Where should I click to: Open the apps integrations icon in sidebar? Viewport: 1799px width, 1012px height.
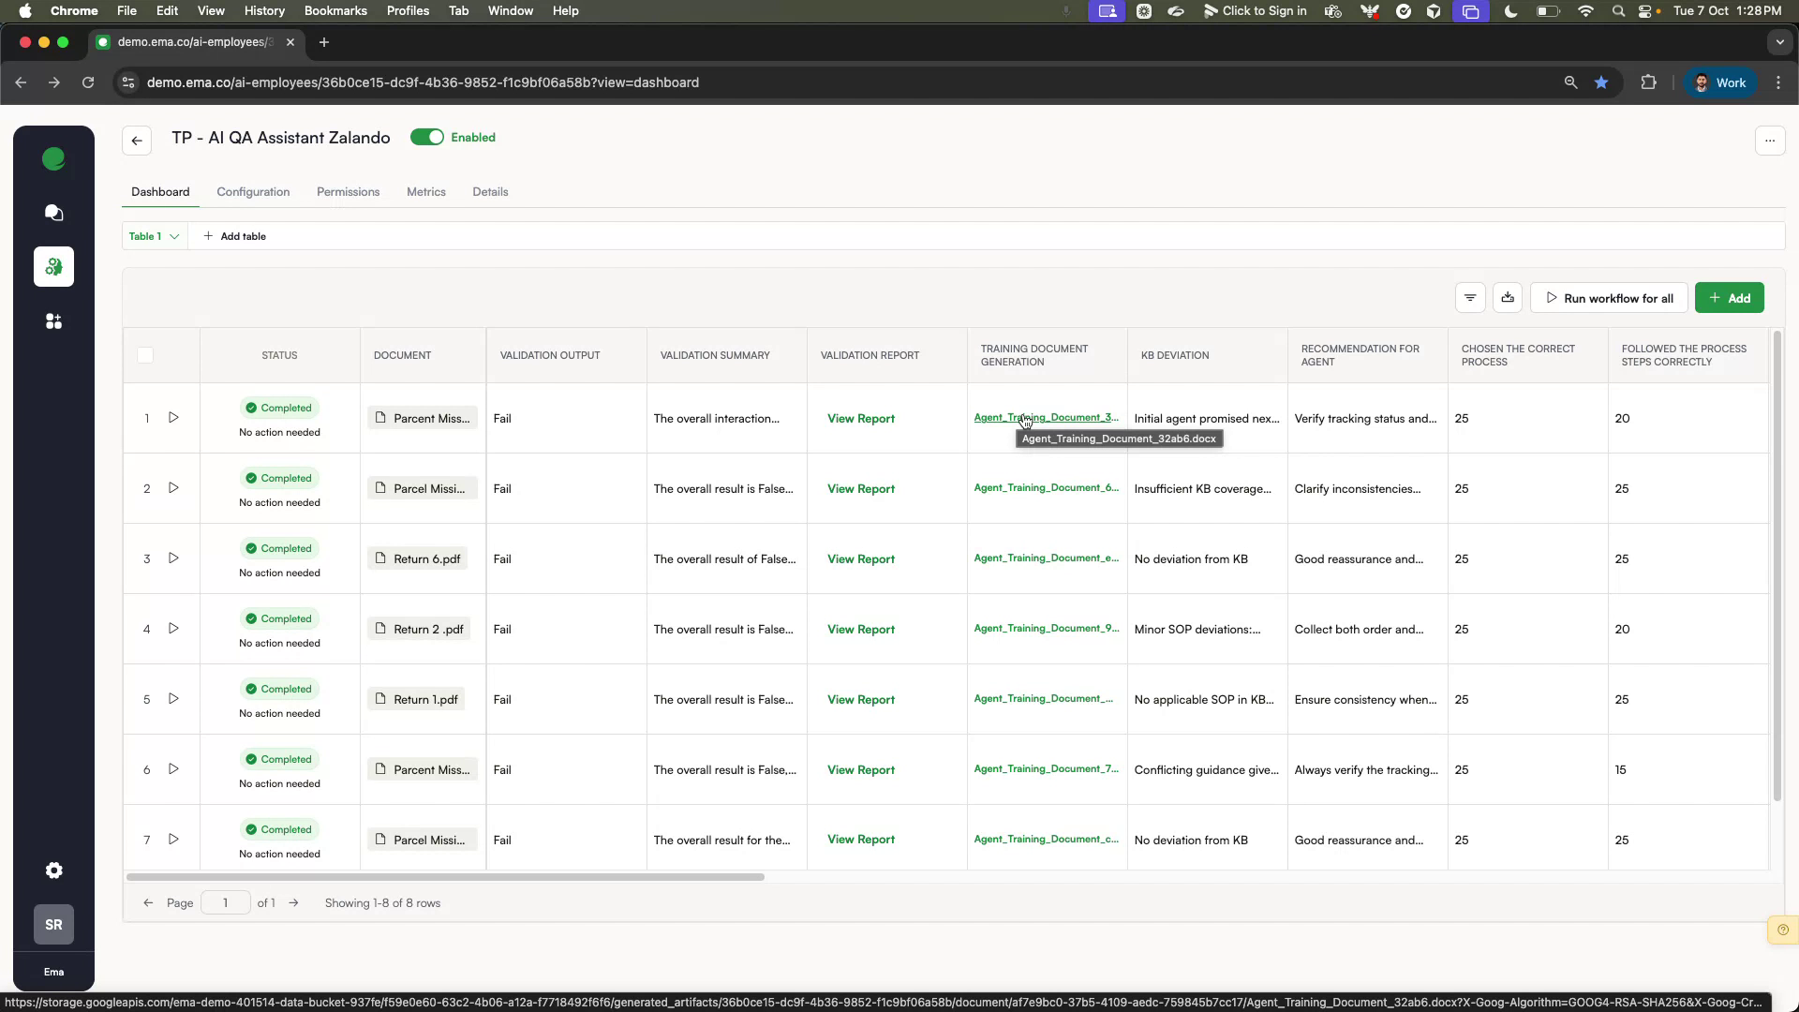[x=53, y=321]
